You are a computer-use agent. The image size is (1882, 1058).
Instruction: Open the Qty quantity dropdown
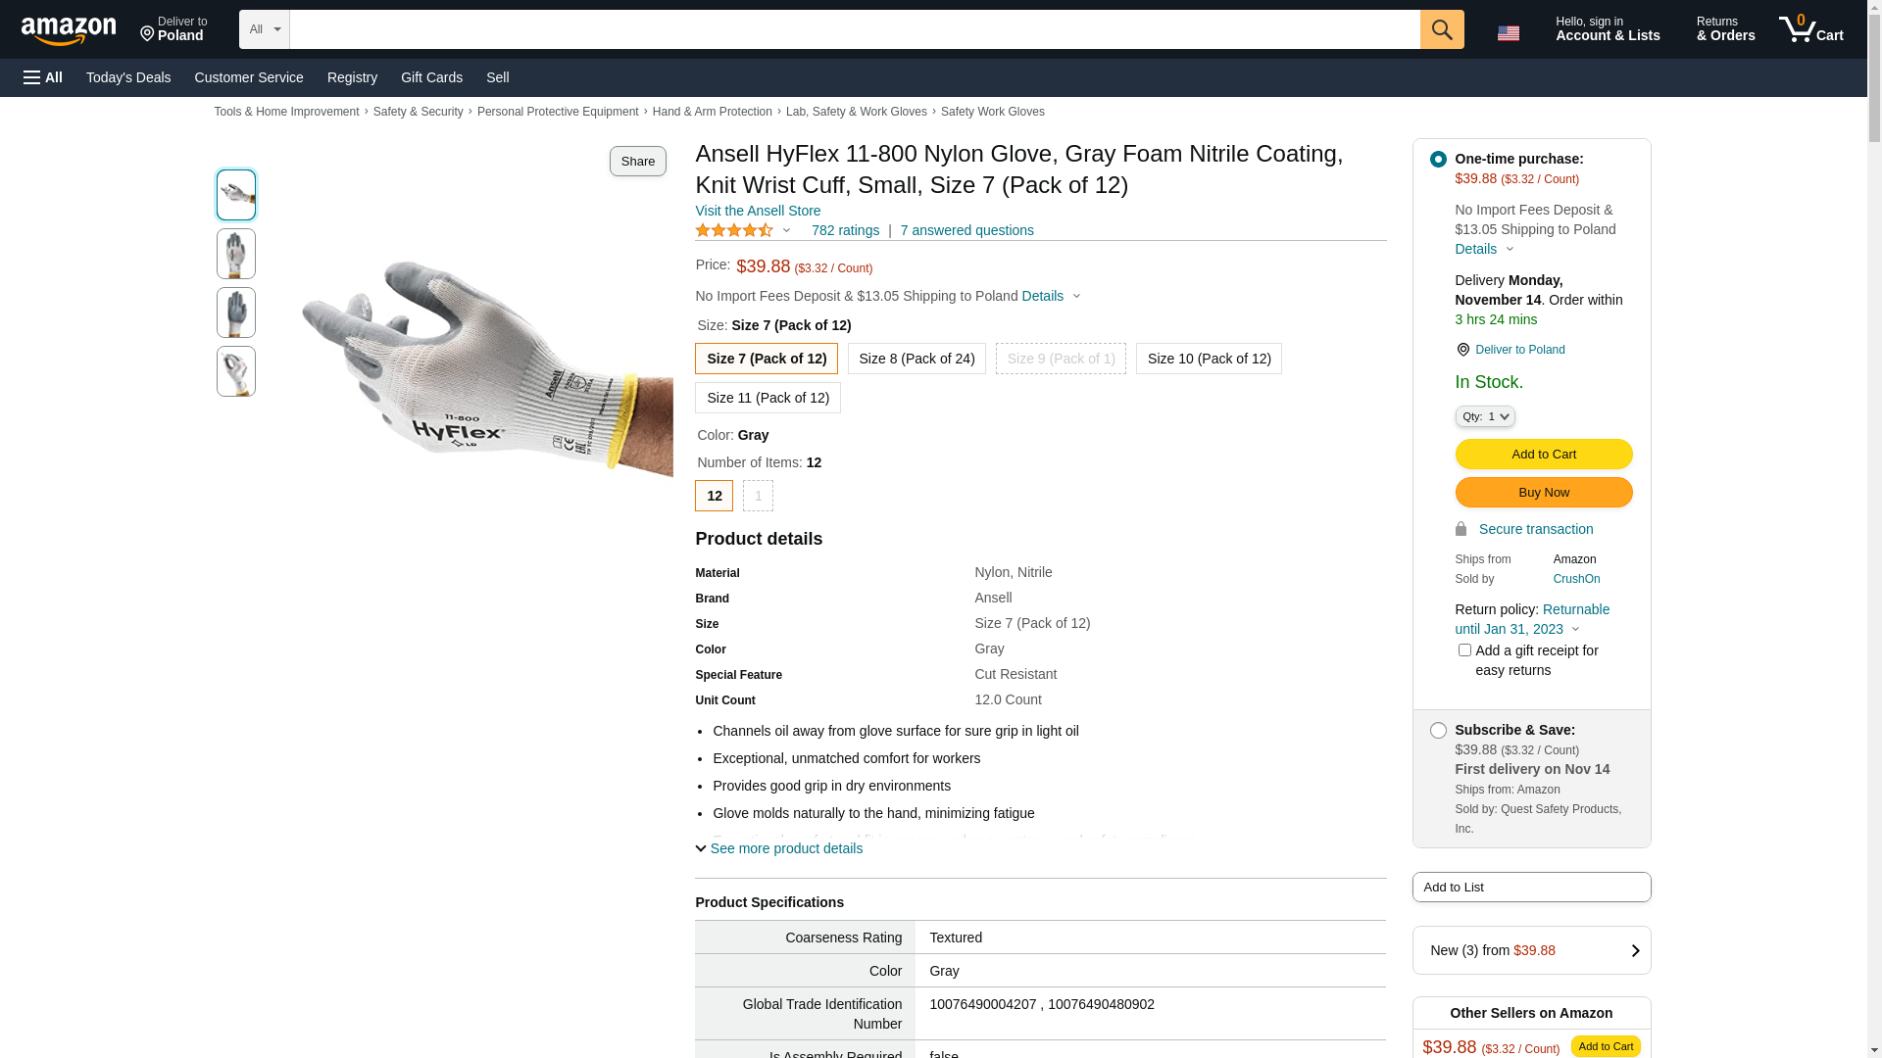click(x=1485, y=416)
